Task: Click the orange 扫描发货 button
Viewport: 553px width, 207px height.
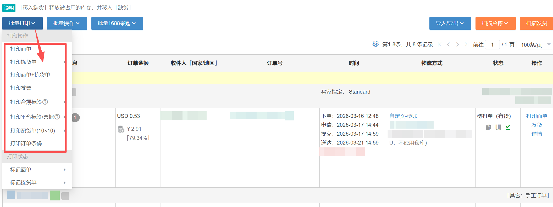Action: [537, 23]
